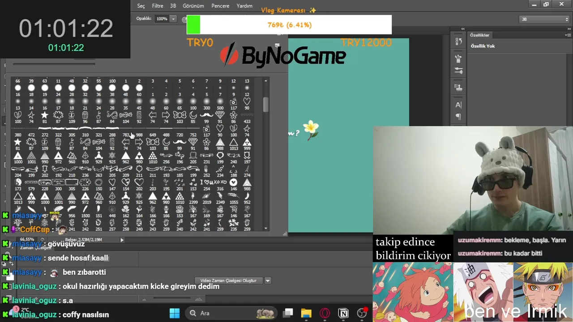The height and width of the screenshot is (322, 573).
Task: Open the Brush settings panel icon
Action: point(458,71)
